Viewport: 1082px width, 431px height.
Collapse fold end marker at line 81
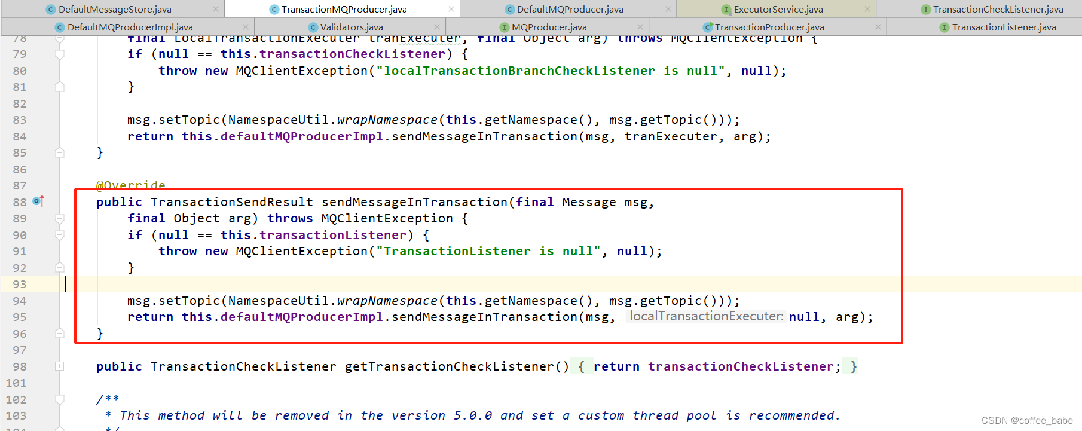pyautogui.click(x=60, y=87)
